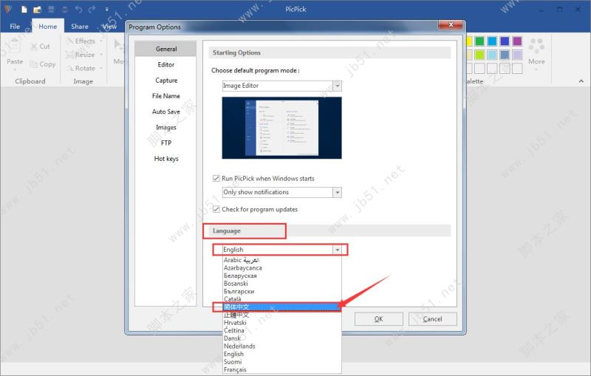
Task: Pick the bright cyan-blue color swatch
Action: [492, 41]
